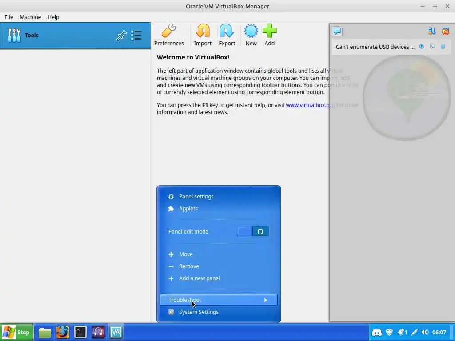Open the Tools list menu icon
Screen dimensions: 455x341
click(136, 36)
